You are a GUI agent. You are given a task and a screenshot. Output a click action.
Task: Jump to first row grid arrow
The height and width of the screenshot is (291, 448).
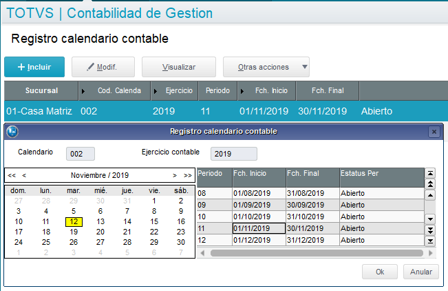[x=430, y=174]
